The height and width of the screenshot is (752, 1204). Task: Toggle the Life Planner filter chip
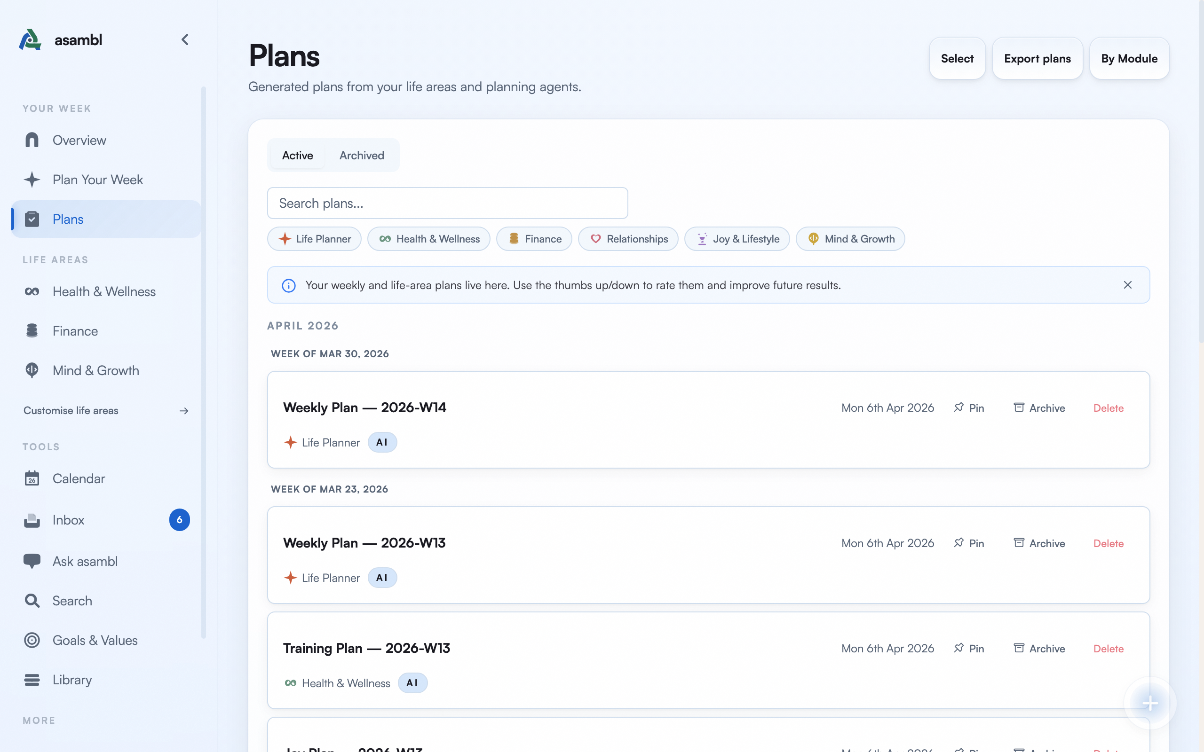click(x=314, y=239)
